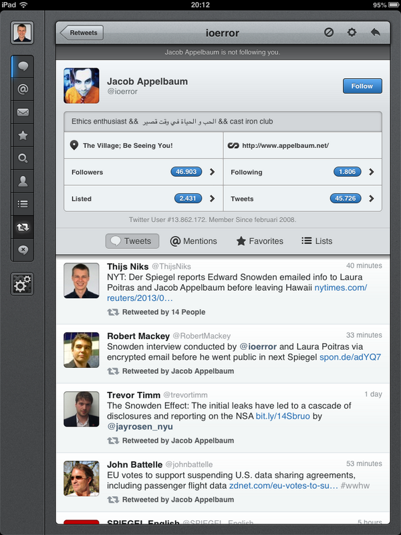Tap the @RobertMackey handle
The image size is (401, 535).
click(202, 336)
